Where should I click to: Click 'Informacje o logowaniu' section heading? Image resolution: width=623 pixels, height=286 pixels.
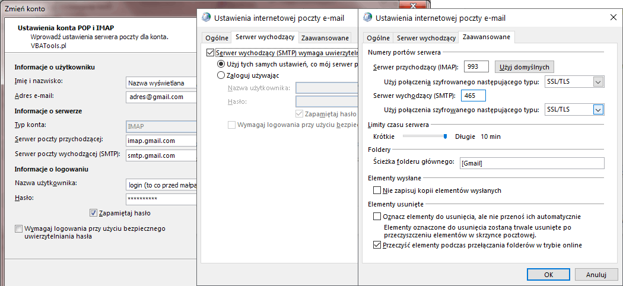tap(51, 169)
